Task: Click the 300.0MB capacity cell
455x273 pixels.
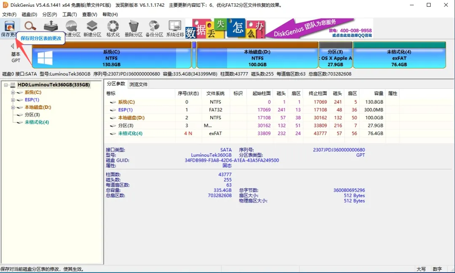Action: coord(373,110)
